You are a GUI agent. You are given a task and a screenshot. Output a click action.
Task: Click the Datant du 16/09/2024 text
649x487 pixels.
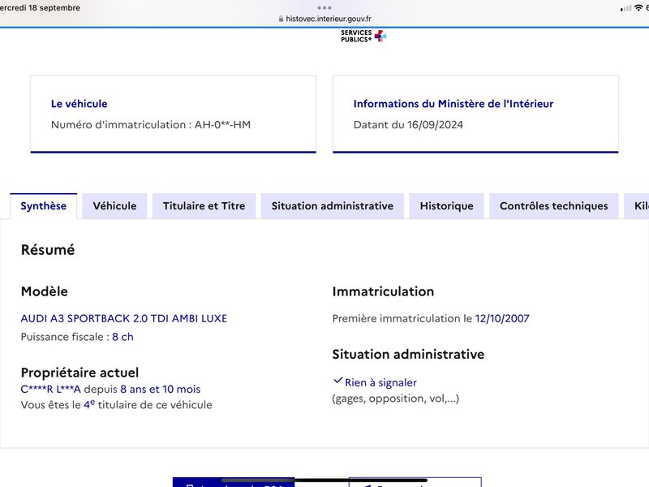coord(408,125)
